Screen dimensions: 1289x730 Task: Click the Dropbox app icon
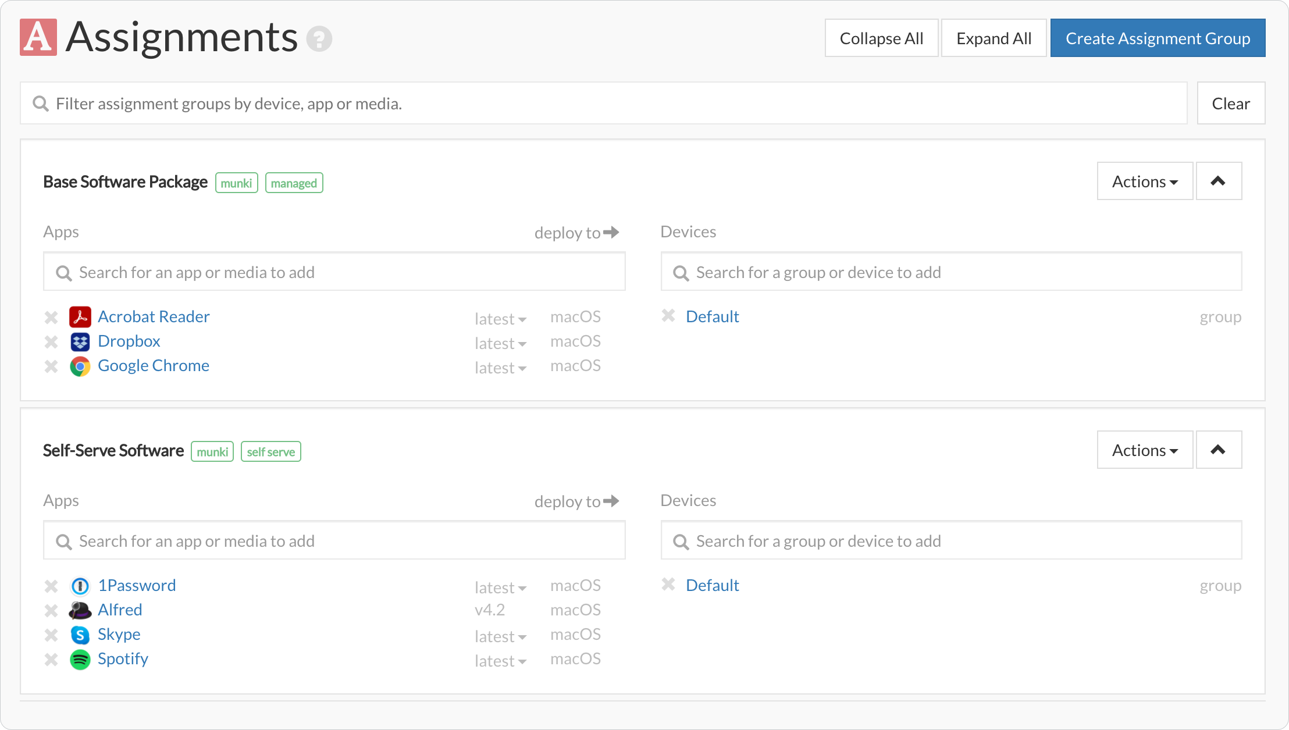(80, 341)
